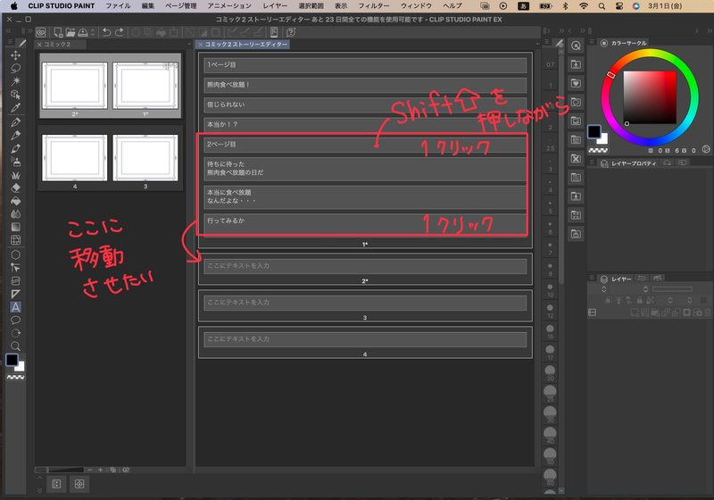Open Layer Property panel hamburger menu
Viewport: 714px width, 500px height.
[592, 162]
